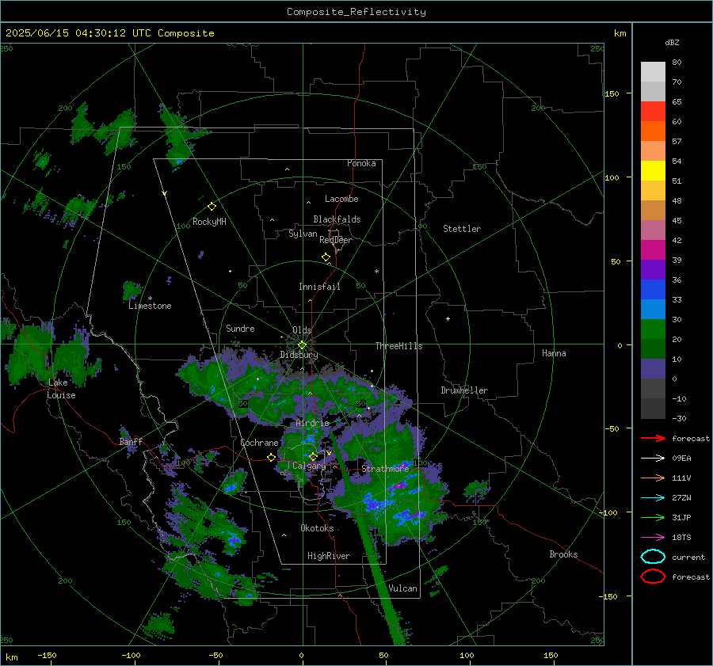Click the Sundre town label

tap(240, 328)
